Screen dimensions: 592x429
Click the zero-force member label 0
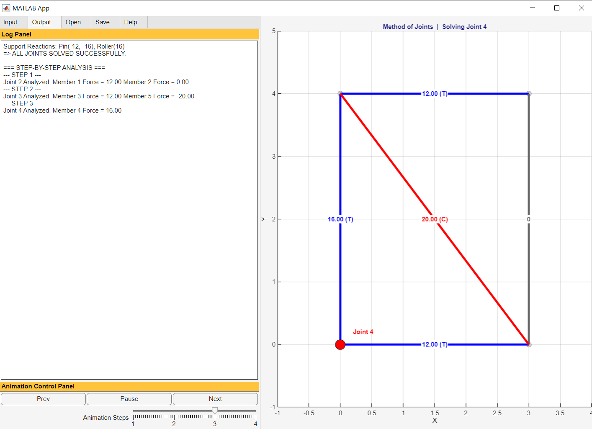(528, 219)
